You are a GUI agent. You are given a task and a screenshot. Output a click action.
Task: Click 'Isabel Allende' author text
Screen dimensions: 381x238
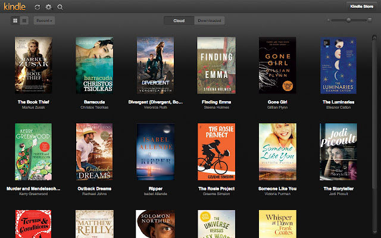155,194
